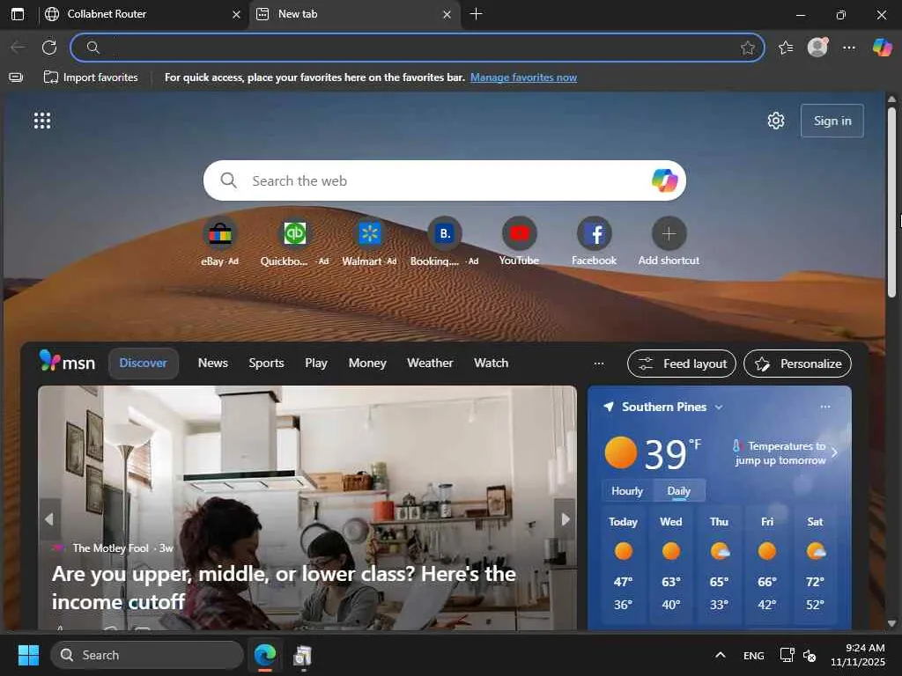Focus the browser address bar

[x=417, y=48]
